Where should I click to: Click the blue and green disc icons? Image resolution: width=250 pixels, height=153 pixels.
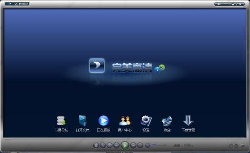pos(160,69)
